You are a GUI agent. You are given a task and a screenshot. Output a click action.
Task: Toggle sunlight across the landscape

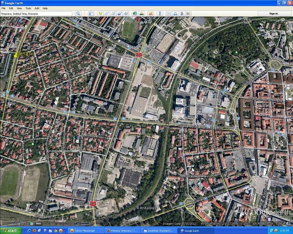pos(141,14)
